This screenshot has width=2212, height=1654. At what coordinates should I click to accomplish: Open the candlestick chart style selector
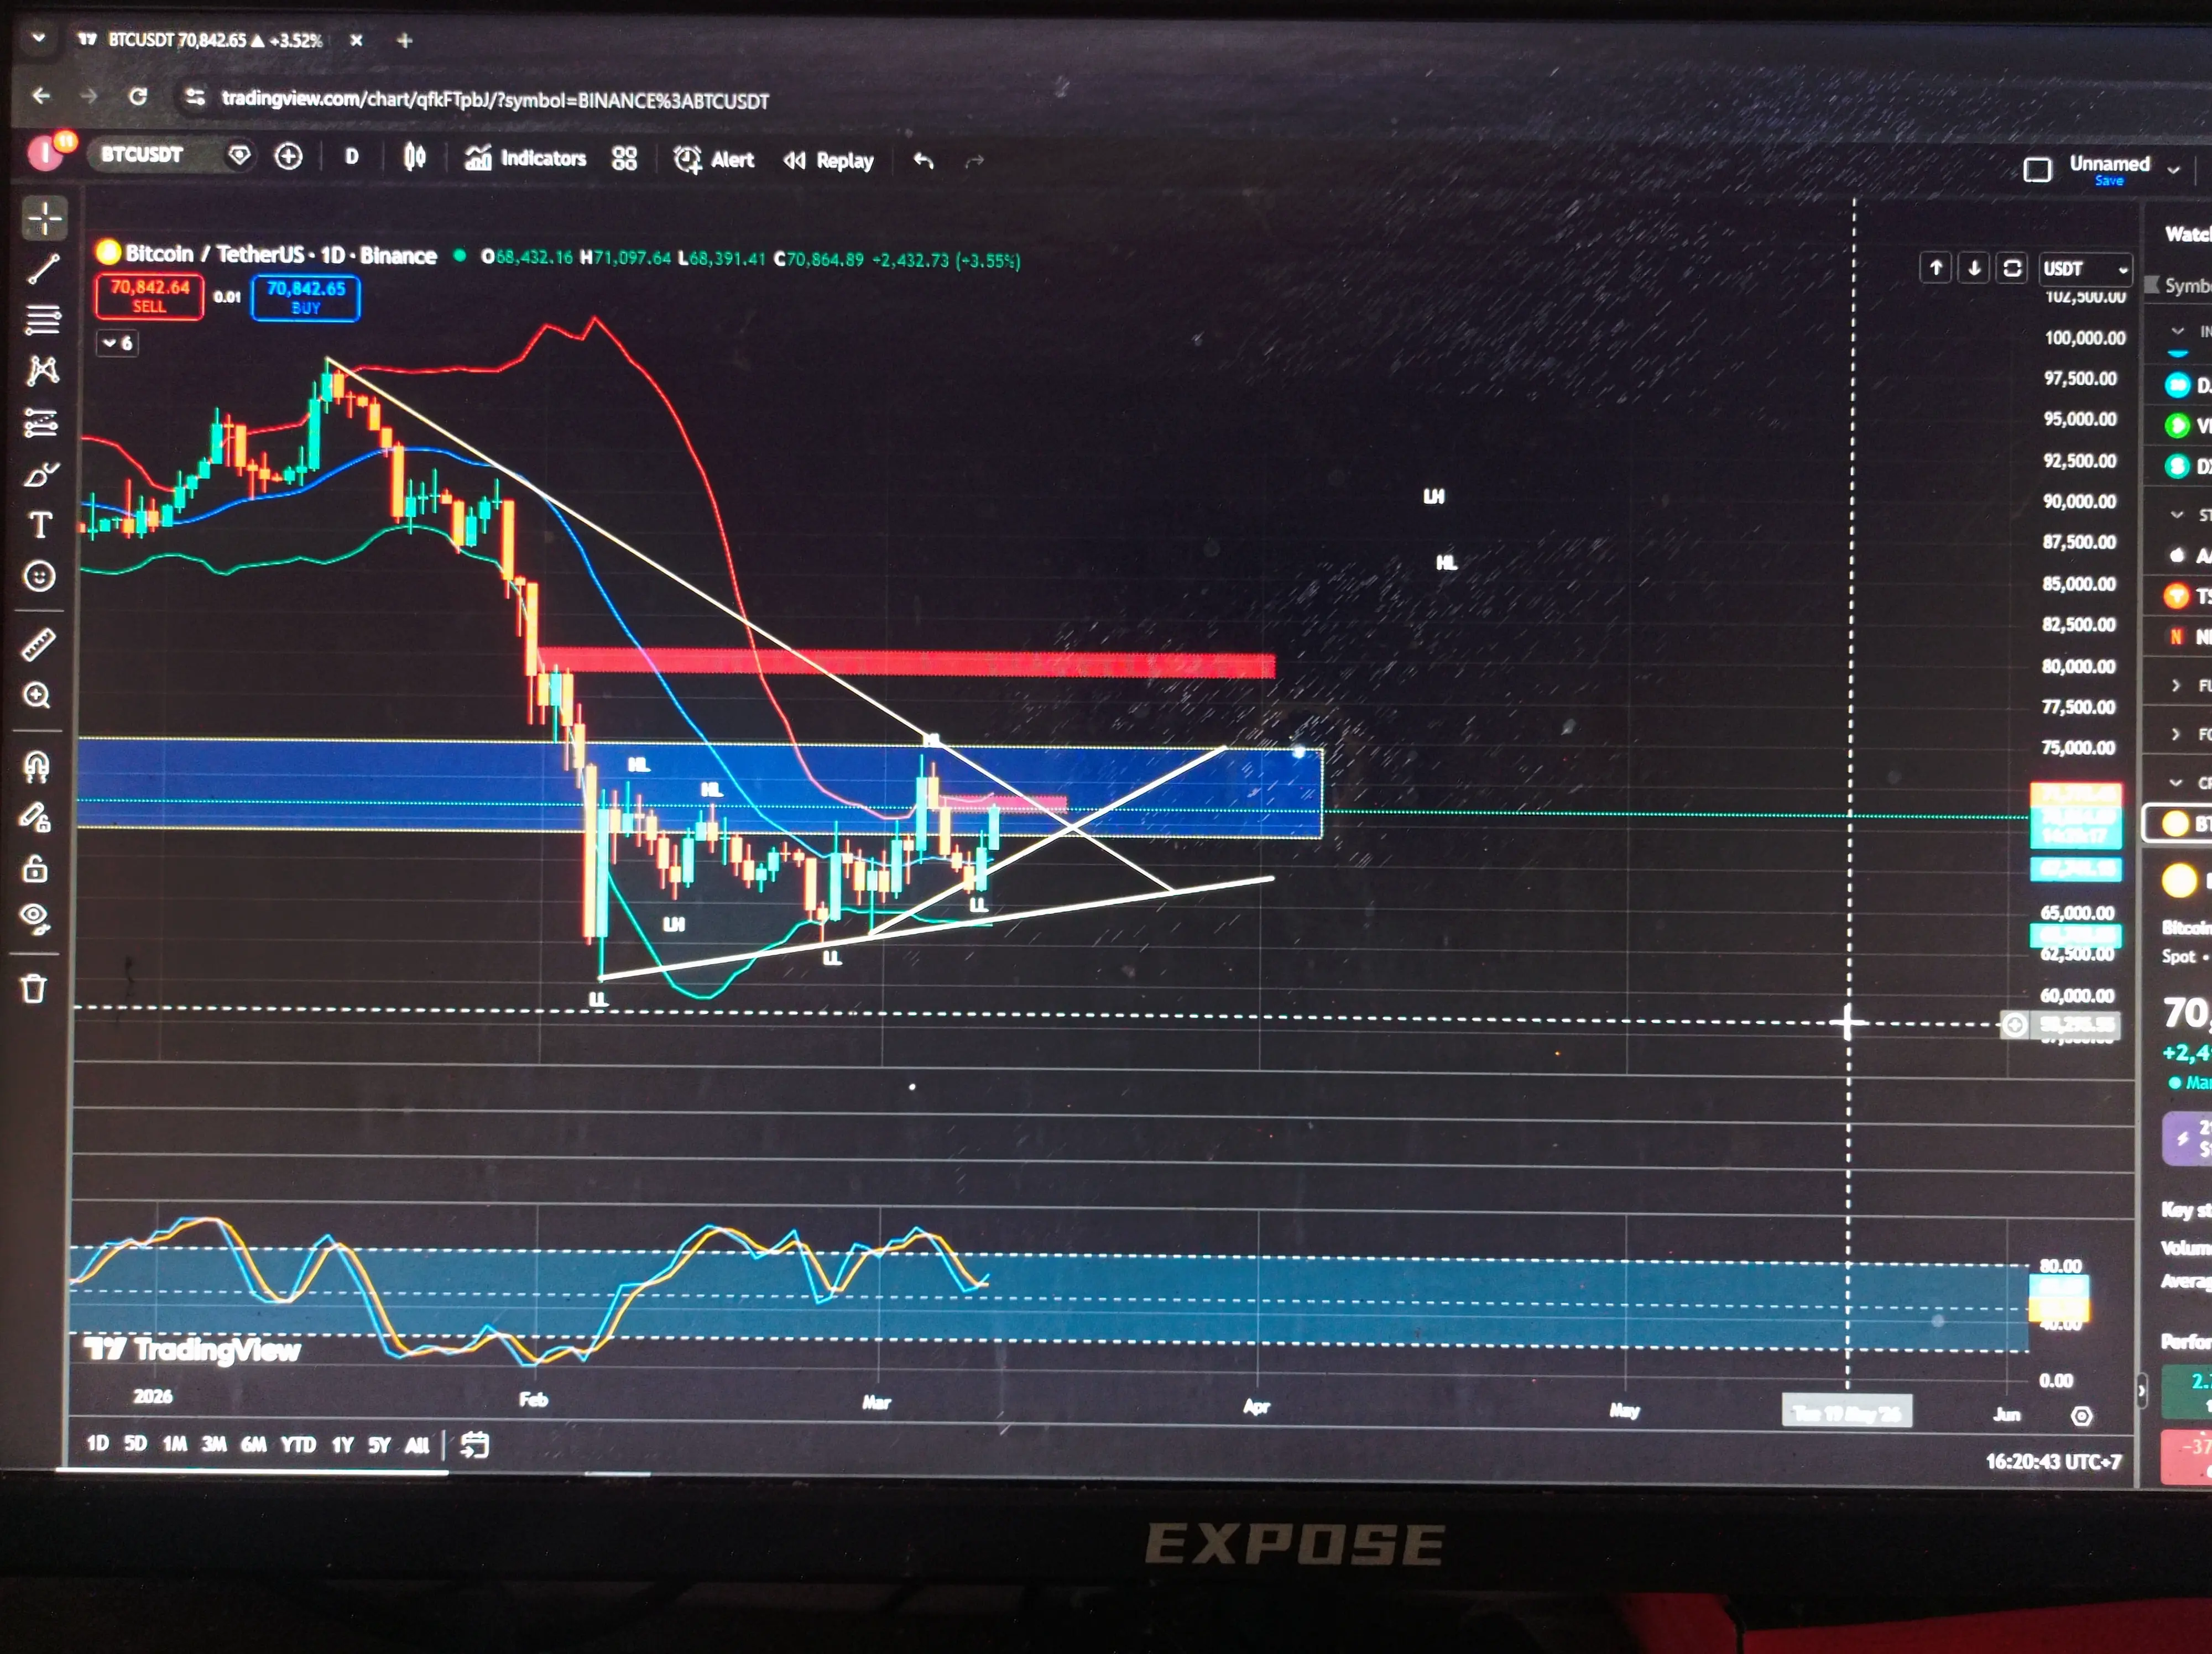click(x=414, y=157)
